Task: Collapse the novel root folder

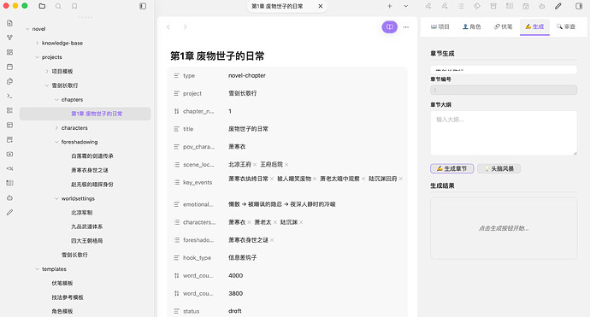Action: coord(27,29)
